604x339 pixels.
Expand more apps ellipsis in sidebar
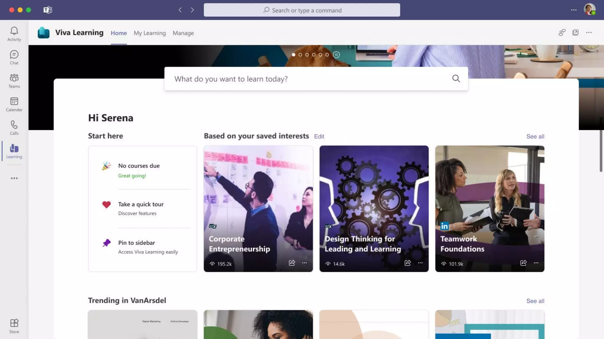coord(14,178)
